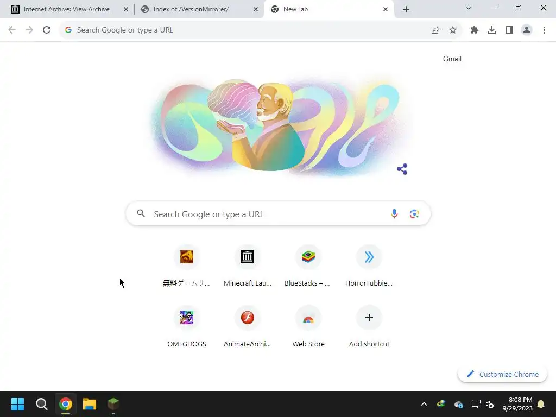Reload the page with refresh icon

tap(47, 30)
